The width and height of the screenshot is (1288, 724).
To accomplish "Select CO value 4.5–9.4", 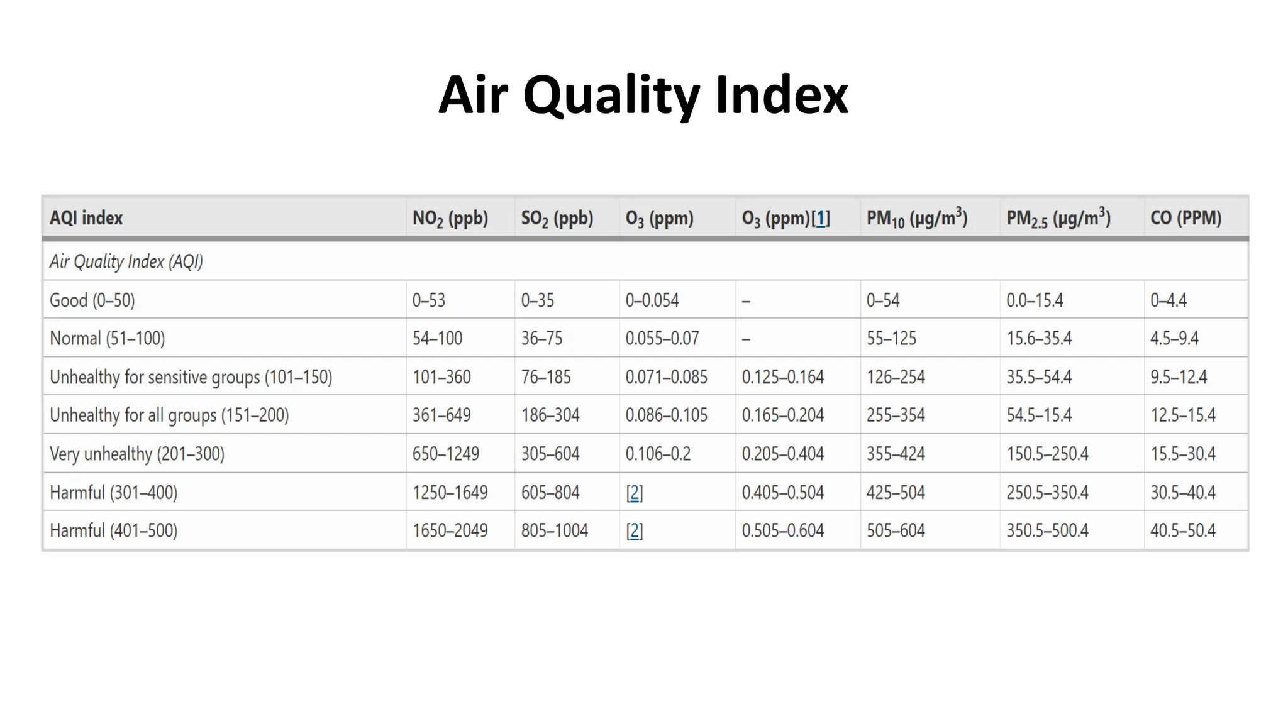I will point(1175,339).
